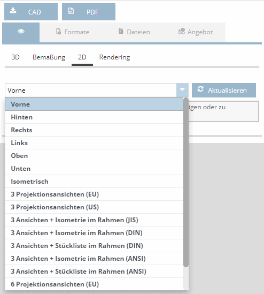The height and width of the screenshot is (294, 264).
Task: Select 3 Ansichten + Stückliste im Rahmen (ANSI)
Action: pos(94,272)
